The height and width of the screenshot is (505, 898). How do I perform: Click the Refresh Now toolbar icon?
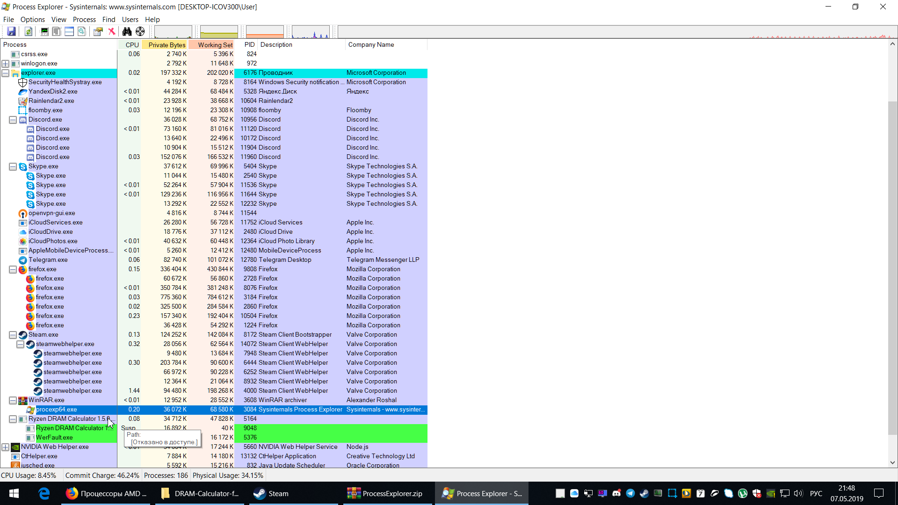29,31
